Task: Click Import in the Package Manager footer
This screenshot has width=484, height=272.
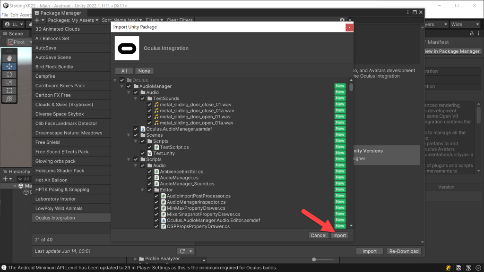Action: [370, 251]
